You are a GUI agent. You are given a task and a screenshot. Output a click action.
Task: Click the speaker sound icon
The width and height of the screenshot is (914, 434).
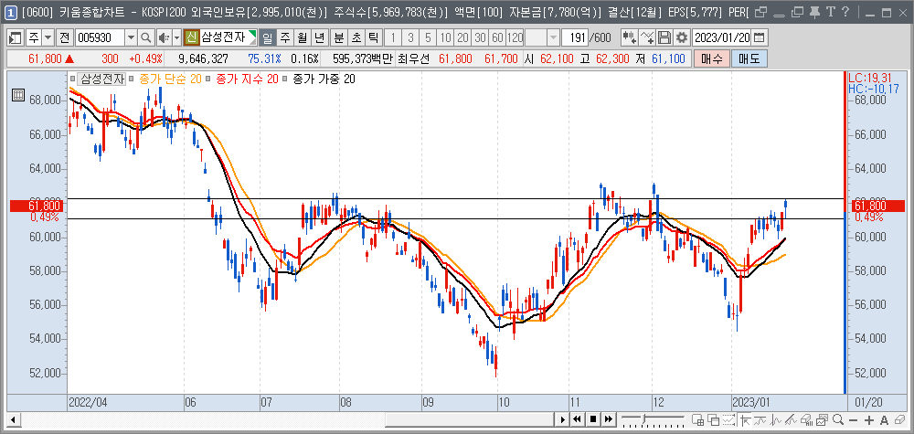[x=163, y=38]
